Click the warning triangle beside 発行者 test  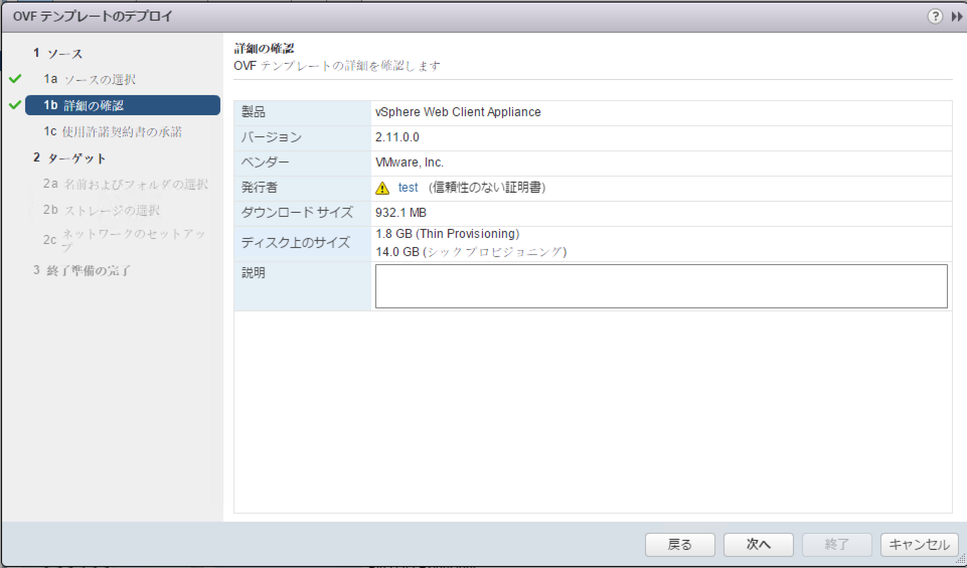tap(383, 188)
